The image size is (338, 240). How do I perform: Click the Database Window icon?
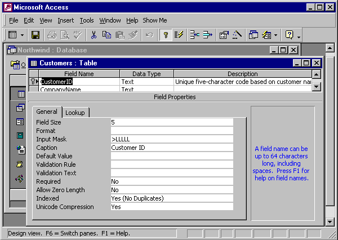pos(253,35)
